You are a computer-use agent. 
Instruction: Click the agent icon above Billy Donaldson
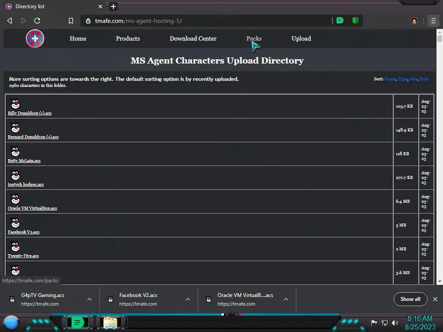click(x=15, y=104)
